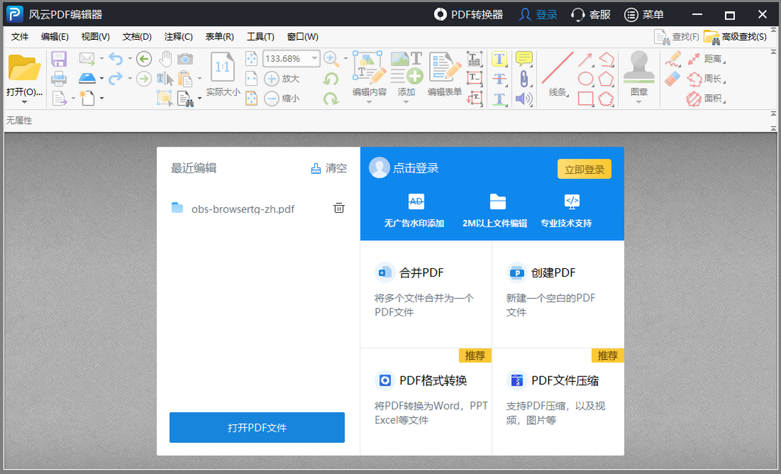Open the 文件 menu
This screenshot has width=781, height=474.
click(x=20, y=36)
